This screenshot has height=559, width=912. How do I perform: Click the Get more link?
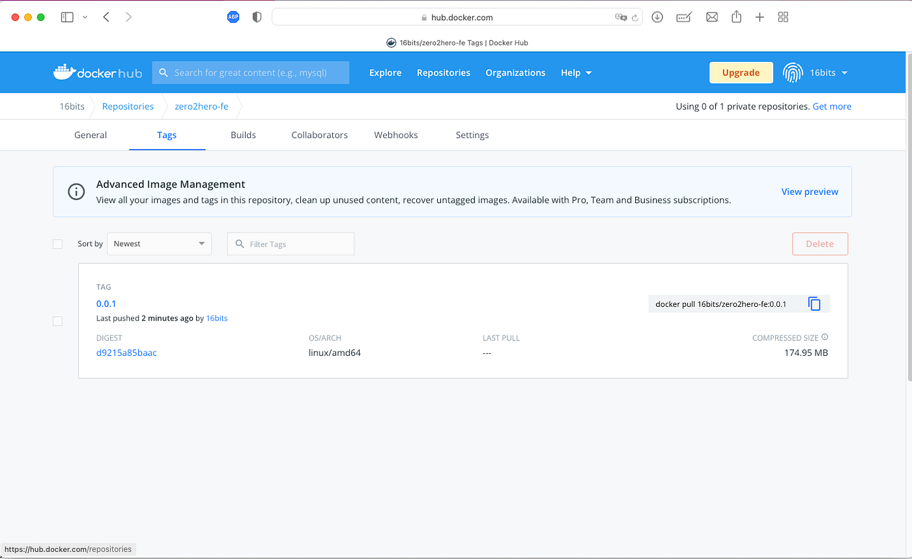(x=832, y=106)
